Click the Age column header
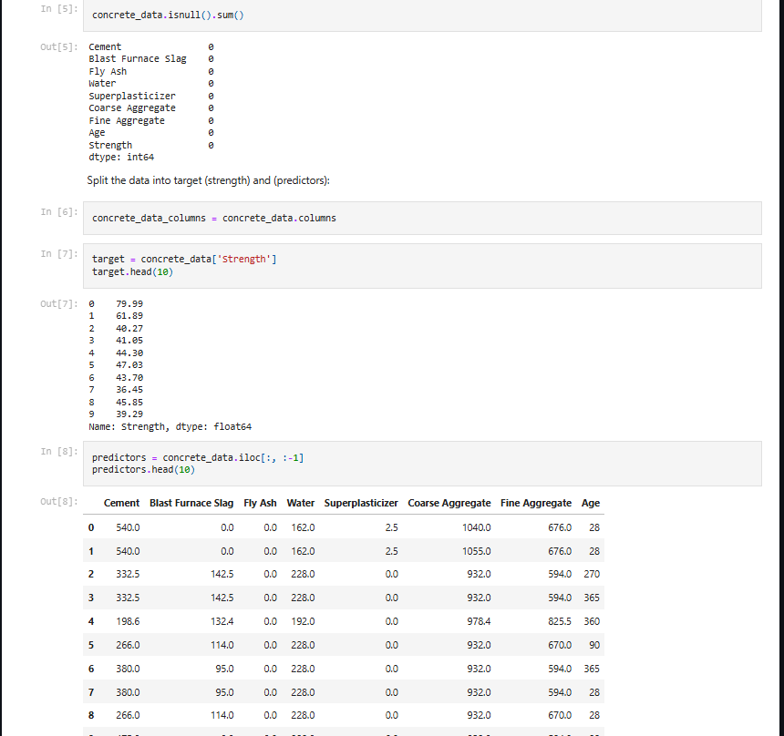Viewport: 784px width, 736px height. (x=590, y=503)
